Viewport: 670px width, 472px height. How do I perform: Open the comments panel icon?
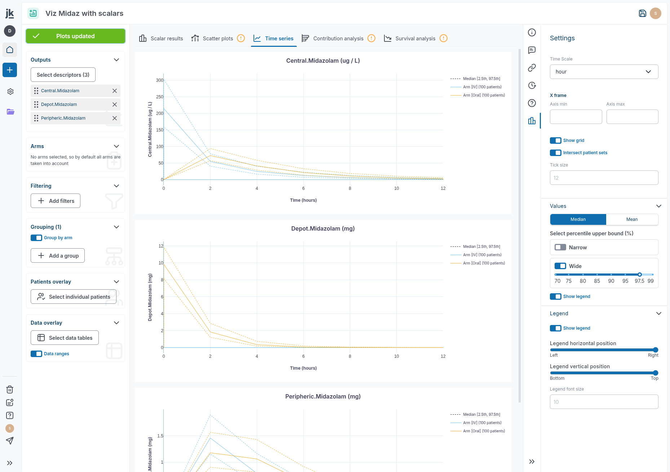tap(532, 50)
